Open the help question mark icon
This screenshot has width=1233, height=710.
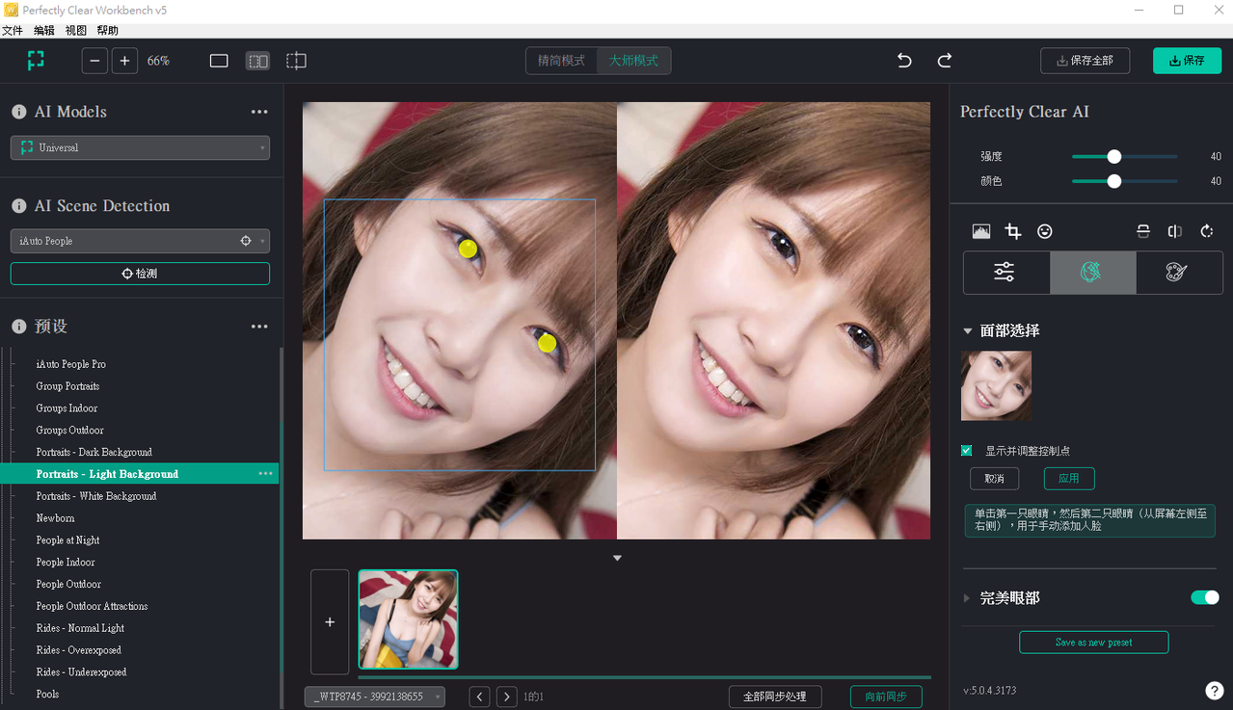[x=1215, y=690]
